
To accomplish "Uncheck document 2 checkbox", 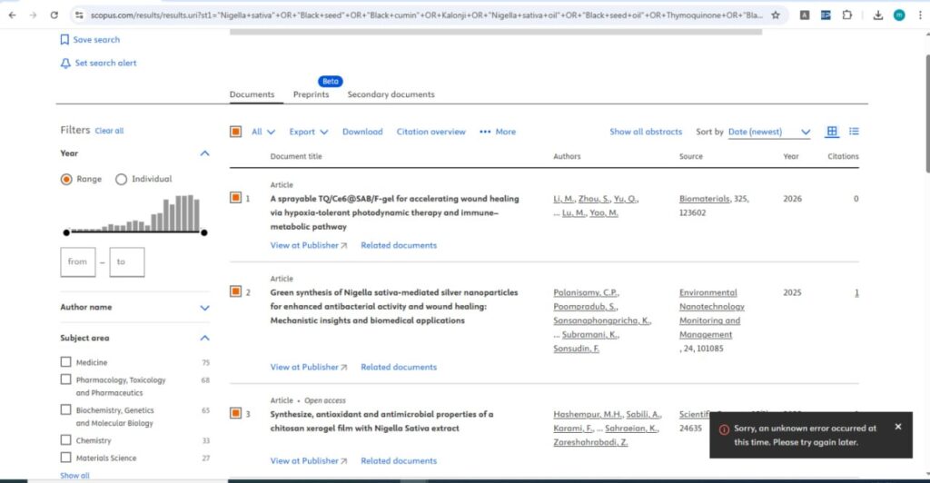I will (x=235, y=291).
